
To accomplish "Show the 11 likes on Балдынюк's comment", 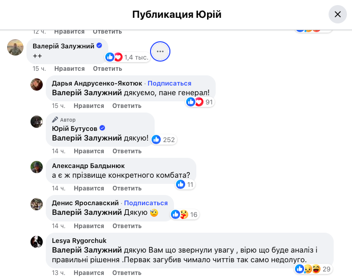I will click(x=185, y=184).
